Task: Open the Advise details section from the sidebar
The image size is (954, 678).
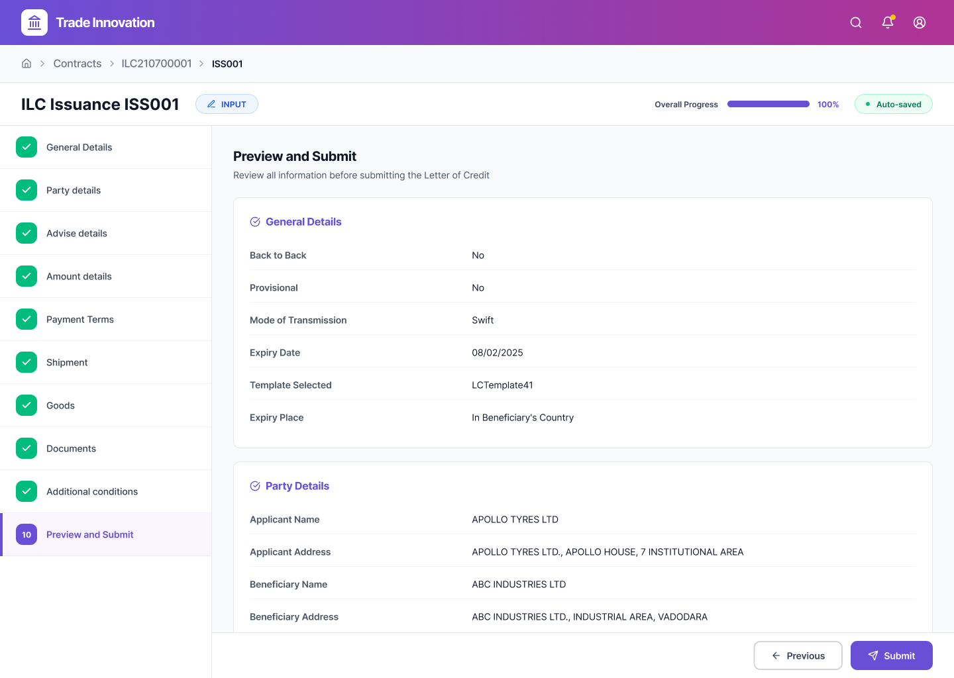Action: coord(76,233)
